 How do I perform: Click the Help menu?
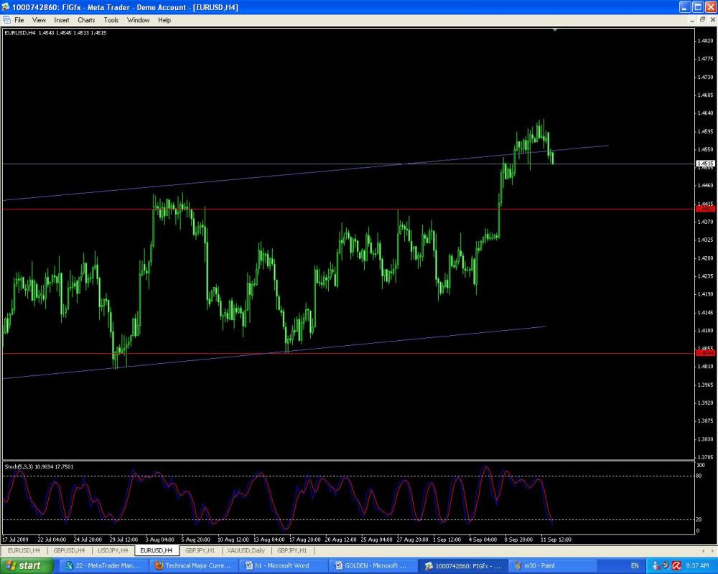pos(164,20)
